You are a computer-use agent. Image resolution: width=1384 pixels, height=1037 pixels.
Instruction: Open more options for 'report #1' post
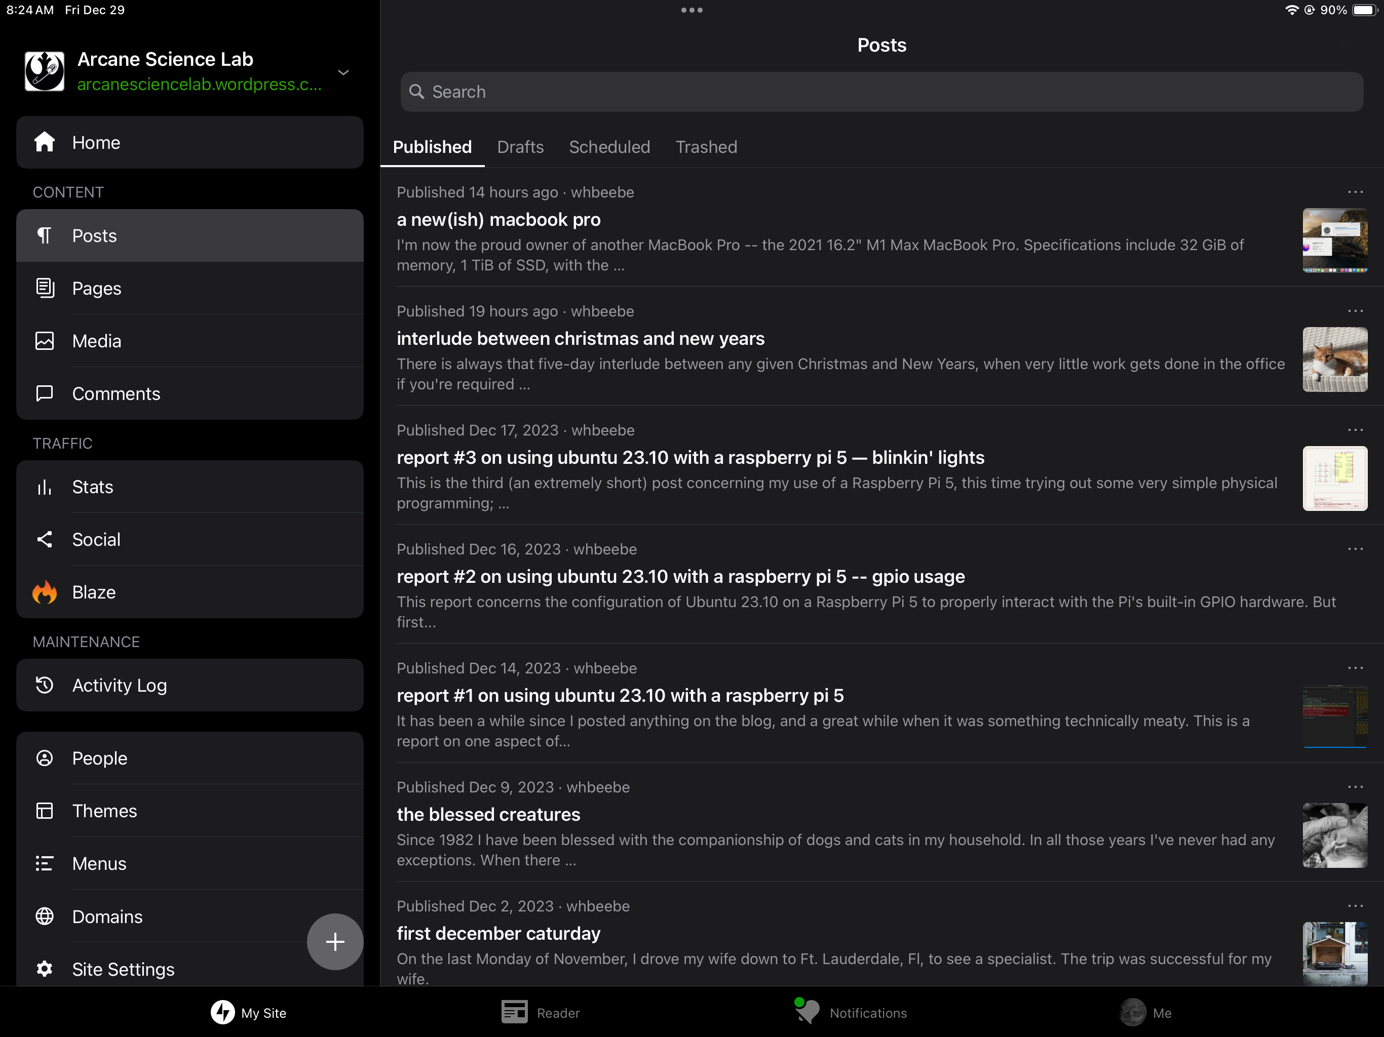click(x=1355, y=667)
